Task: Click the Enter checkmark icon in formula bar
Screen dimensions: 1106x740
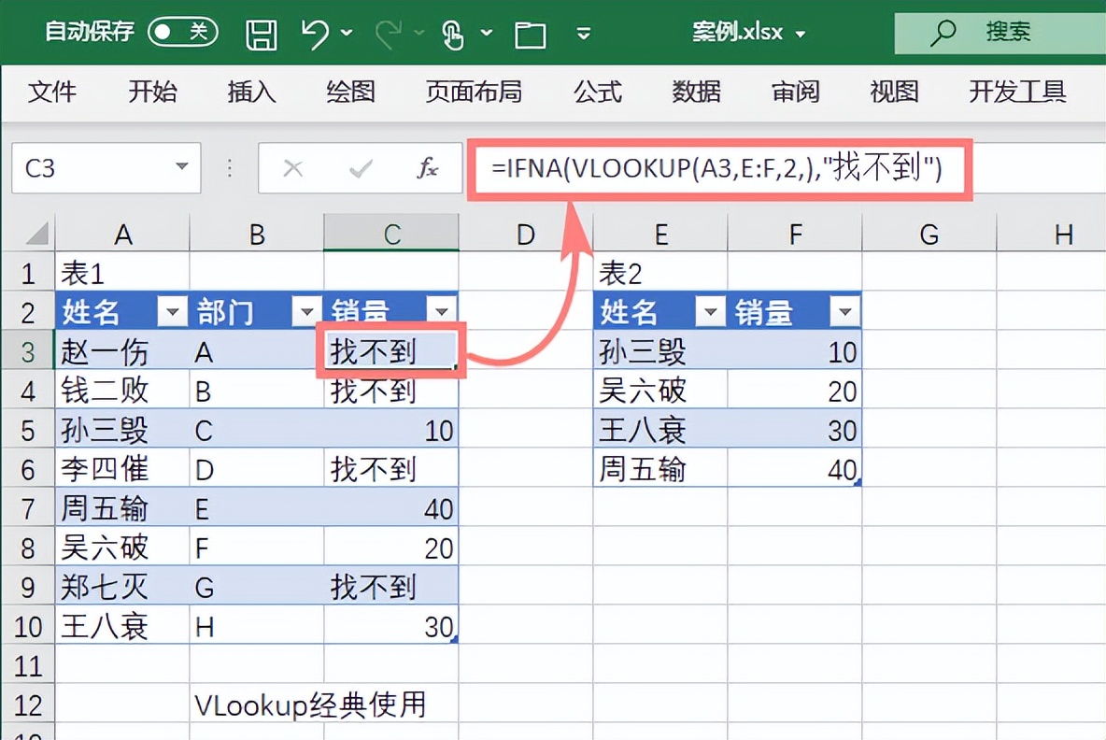Action: (x=361, y=168)
